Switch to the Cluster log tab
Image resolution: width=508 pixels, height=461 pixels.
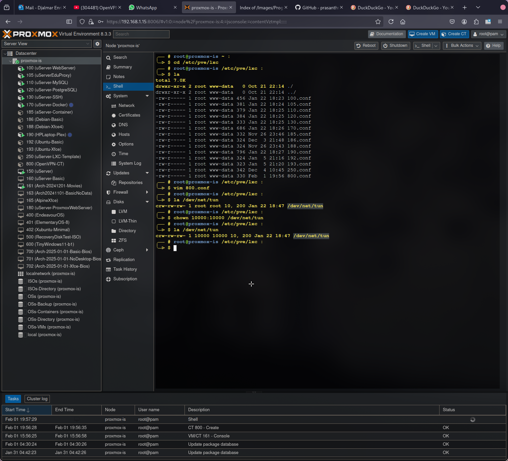click(37, 399)
